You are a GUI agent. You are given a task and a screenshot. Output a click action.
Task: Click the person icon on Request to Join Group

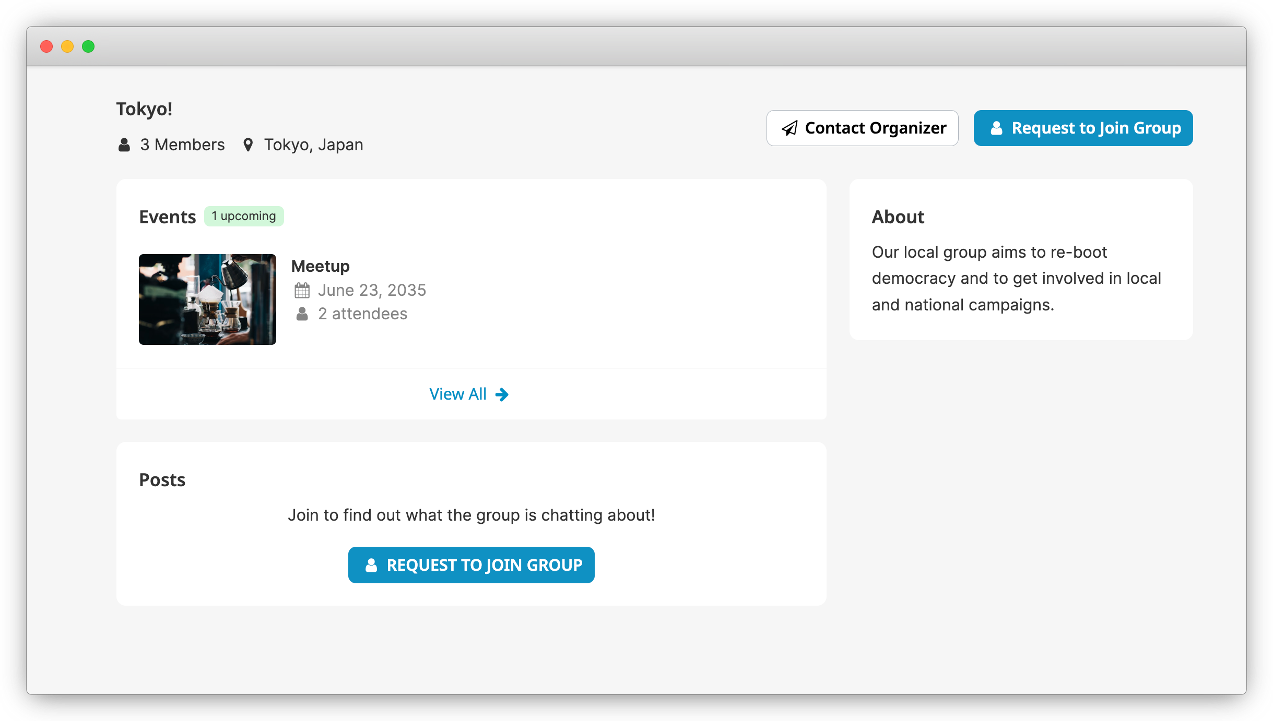click(997, 127)
